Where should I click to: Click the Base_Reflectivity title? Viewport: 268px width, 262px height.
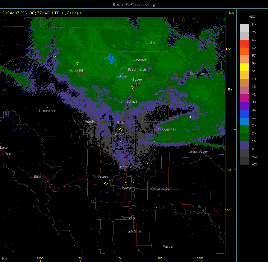[134, 5]
